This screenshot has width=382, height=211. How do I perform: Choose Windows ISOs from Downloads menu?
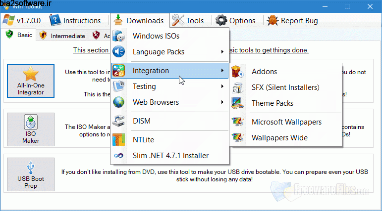coord(170,36)
